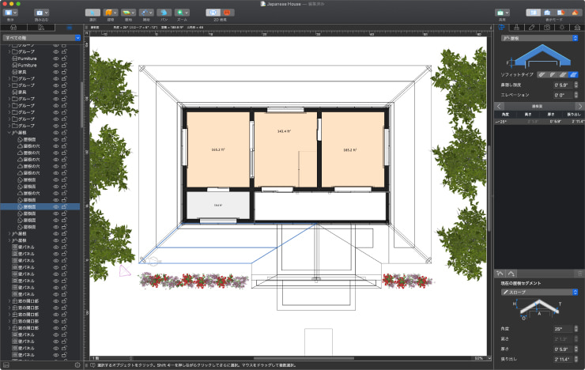Click the project tree scrollbar

81,104
